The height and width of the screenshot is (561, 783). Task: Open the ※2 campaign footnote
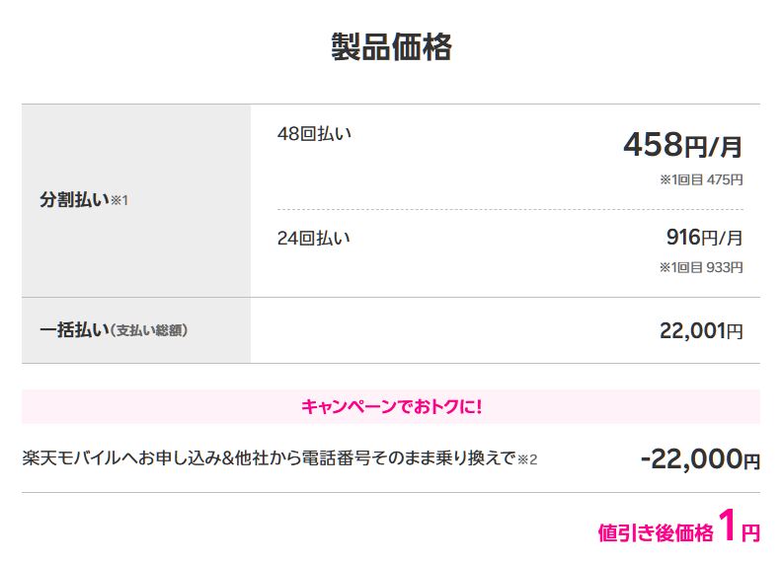(x=528, y=459)
